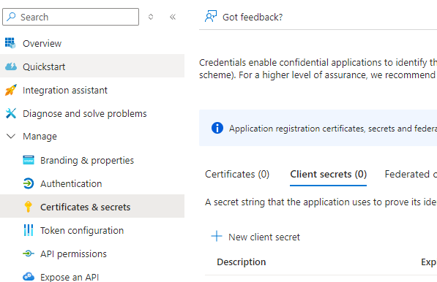
Task: Click the Certificates & secrets key icon
Action: (x=28, y=207)
